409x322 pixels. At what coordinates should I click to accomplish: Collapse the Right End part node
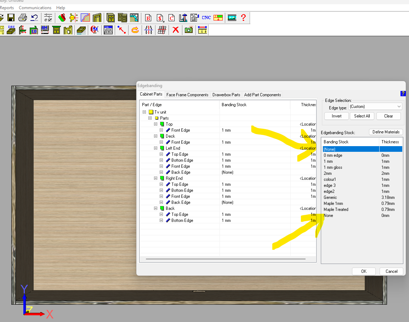156,178
